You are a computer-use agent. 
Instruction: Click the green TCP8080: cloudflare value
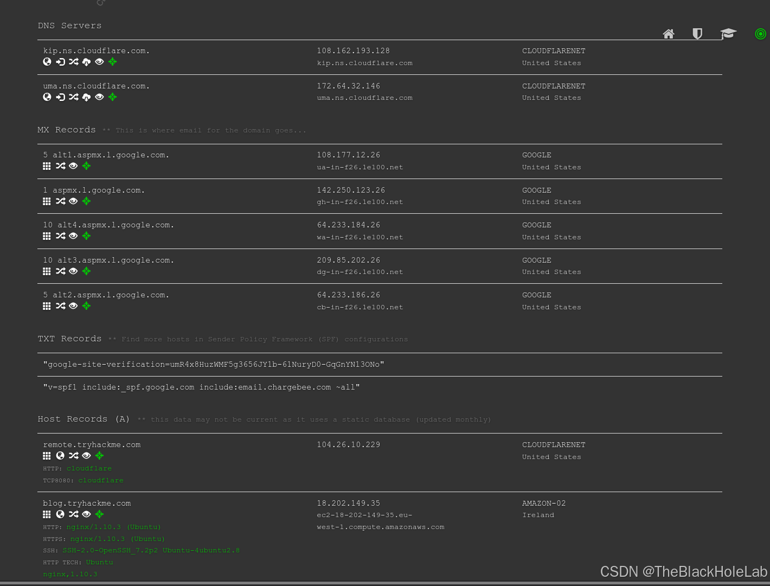[x=101, y=480]
